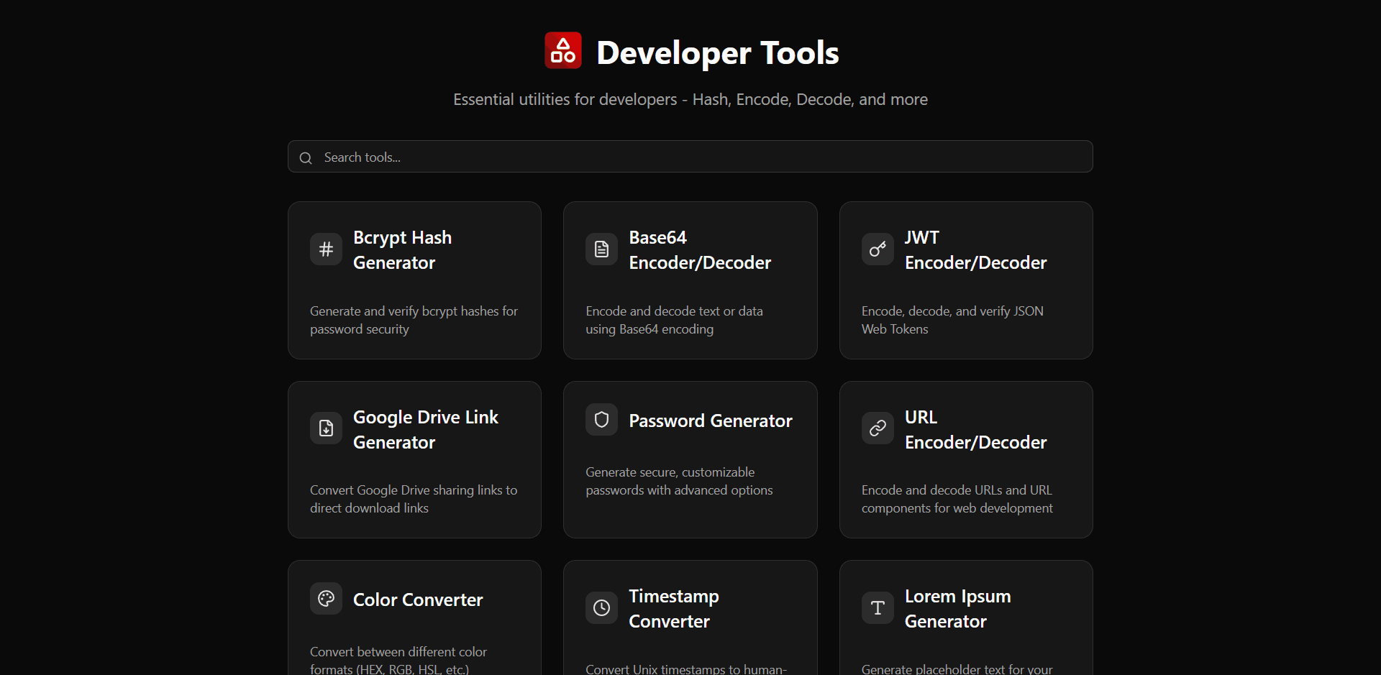Click the shield icon on Password Generator

[601, 419]
